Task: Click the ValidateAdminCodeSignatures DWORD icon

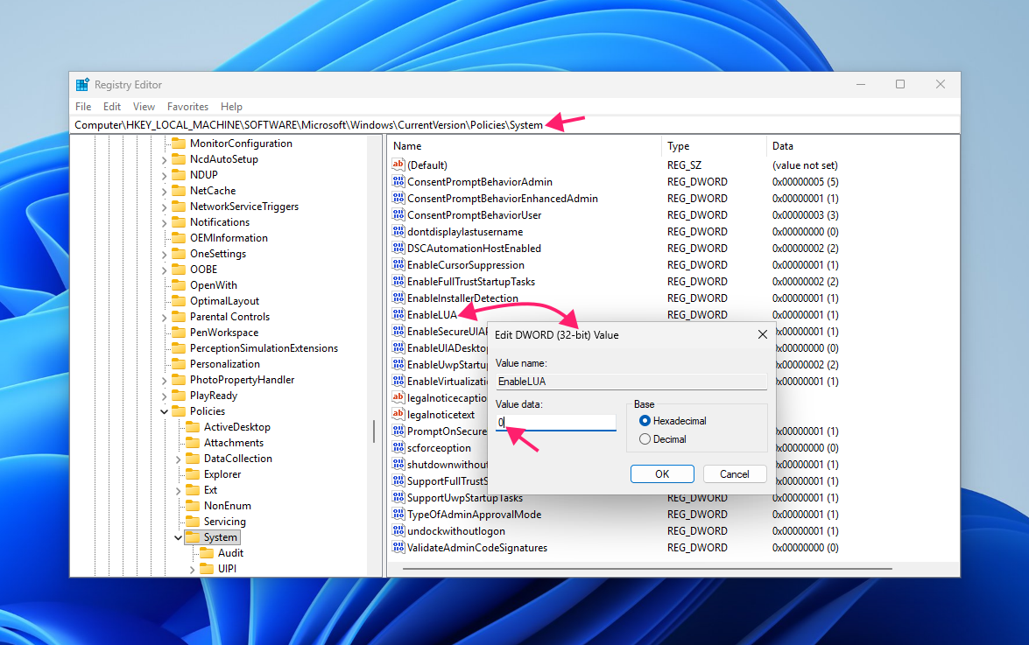Action: [x=398, y=547]
